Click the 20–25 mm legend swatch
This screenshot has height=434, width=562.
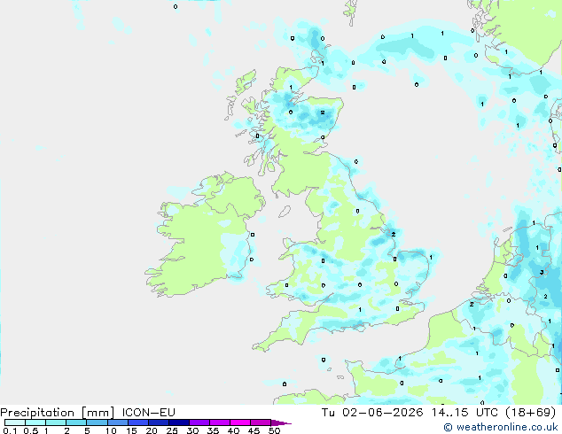(x=158, y=422)
